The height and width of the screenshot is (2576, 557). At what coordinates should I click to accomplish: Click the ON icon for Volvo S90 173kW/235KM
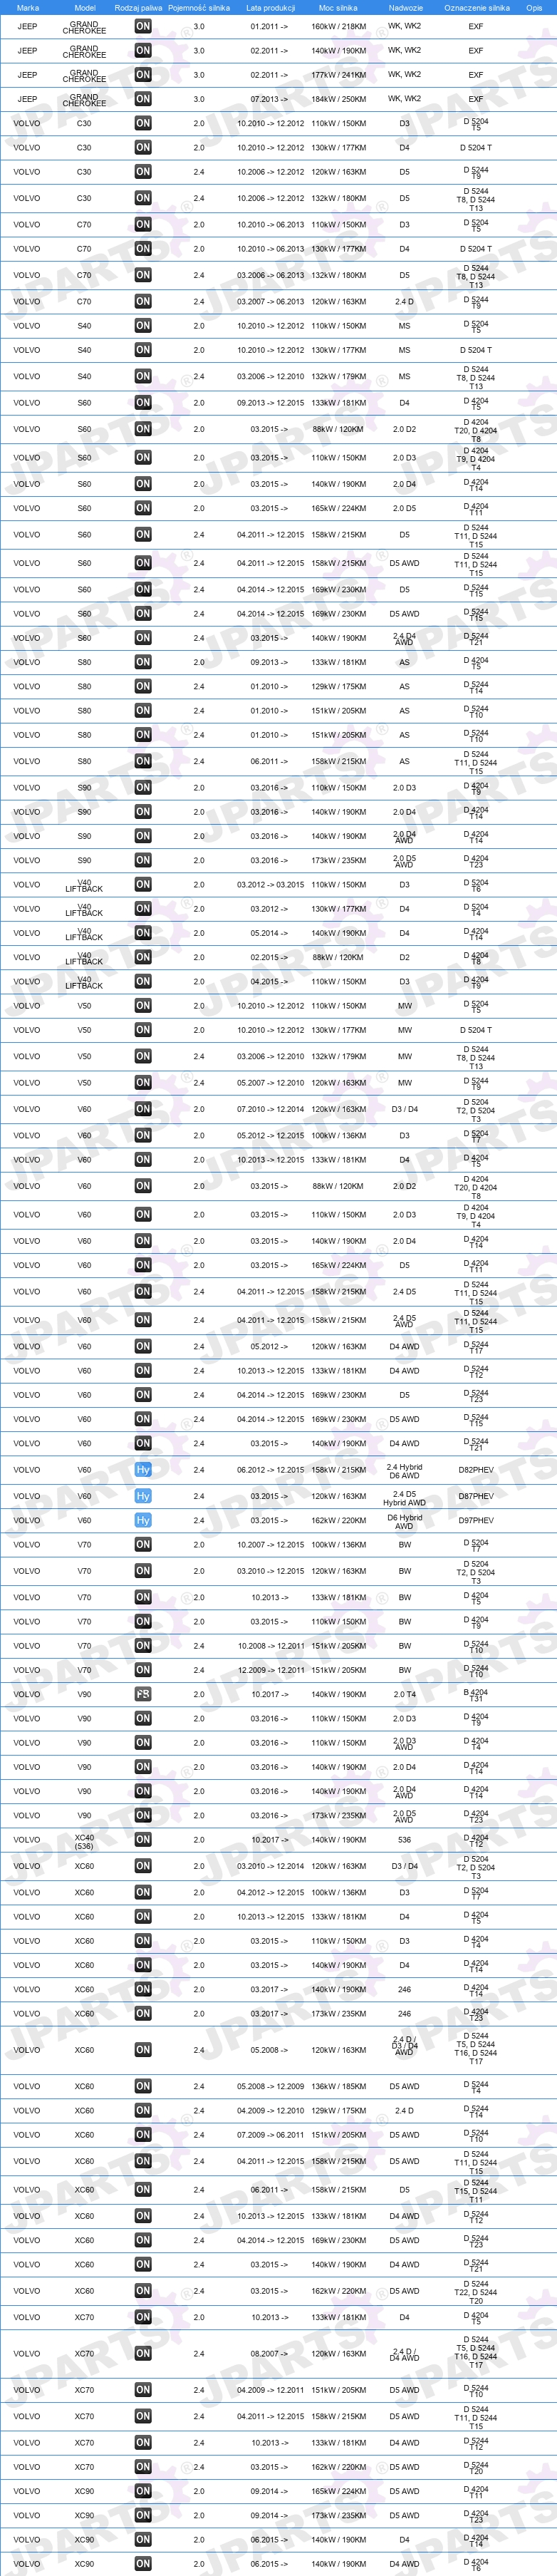point(143,860)
